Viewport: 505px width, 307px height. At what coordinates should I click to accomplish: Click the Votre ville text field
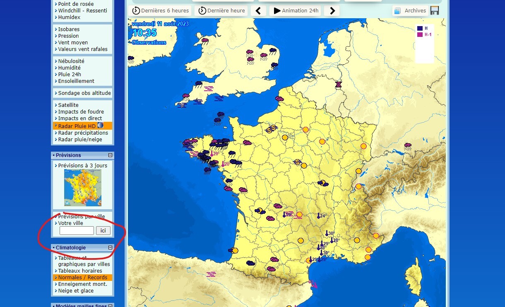tap(77, 231)
